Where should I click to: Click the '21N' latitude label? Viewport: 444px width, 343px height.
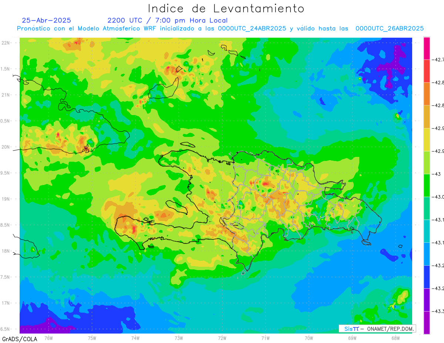click(6, 95)
